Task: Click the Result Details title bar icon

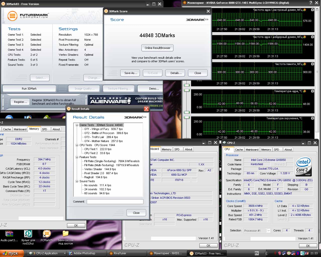Action: [x=69, y=109]
